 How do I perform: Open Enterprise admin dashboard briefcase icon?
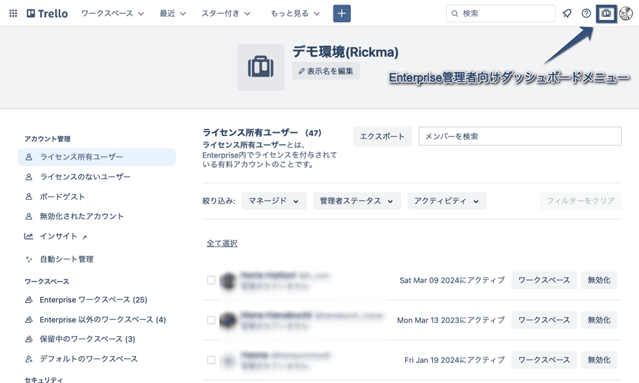click(606, 13)
